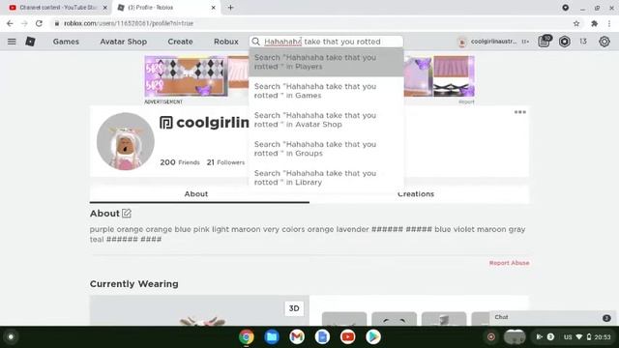Click the Report Abuse link
The image size is (619, 348).
point(509,263)
